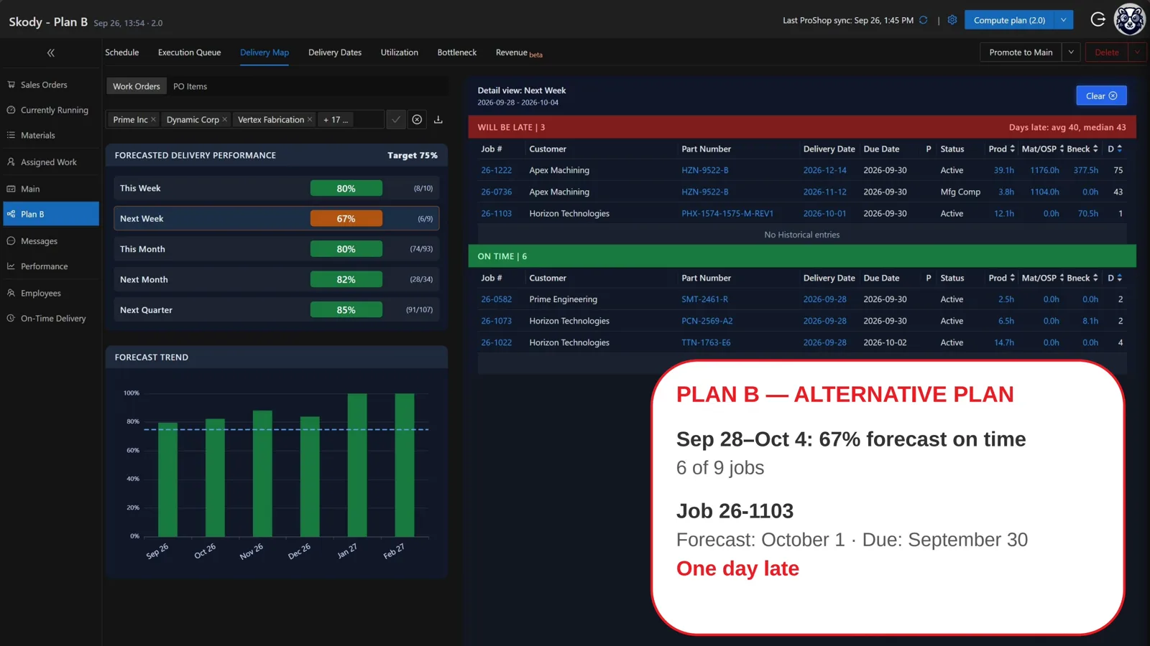Switch to Schedule tab

coord(122,52)
